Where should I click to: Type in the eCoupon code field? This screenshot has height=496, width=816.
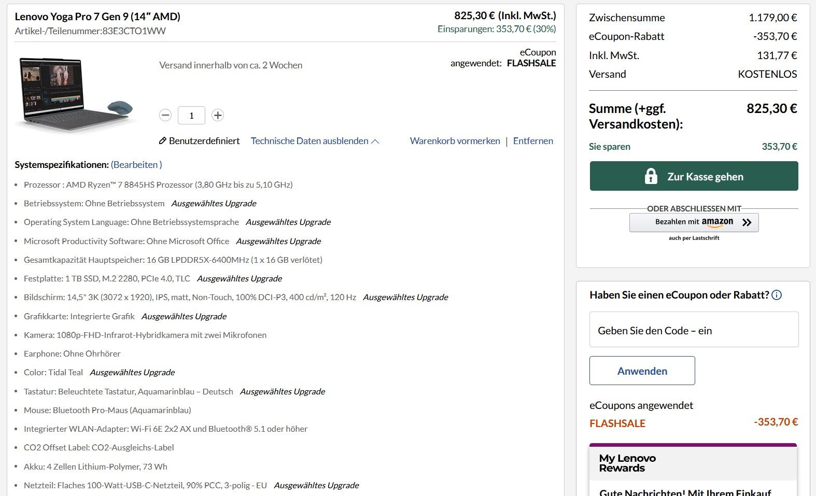coord(694,330)
